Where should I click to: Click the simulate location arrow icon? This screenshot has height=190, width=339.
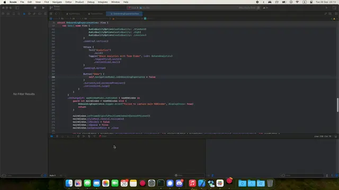coord(94,136)
